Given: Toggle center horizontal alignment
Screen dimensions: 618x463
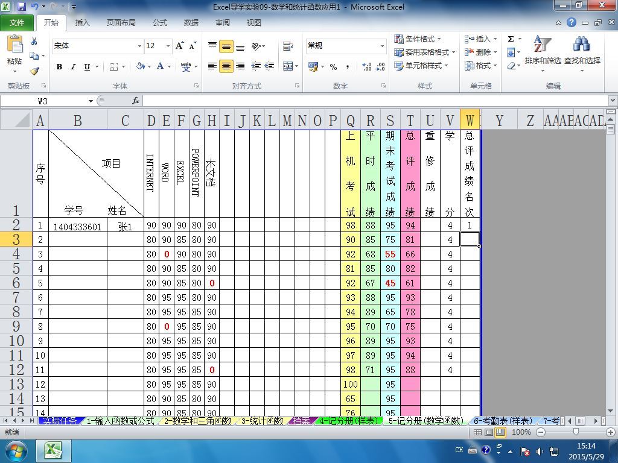Looking at the screenshot, I should (x=226, y=66).
